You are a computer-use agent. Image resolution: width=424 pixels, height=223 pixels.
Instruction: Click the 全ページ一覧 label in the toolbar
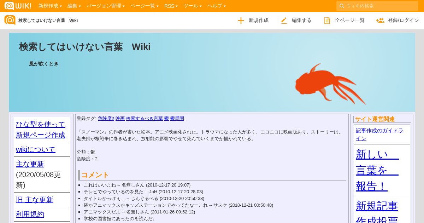pos(350,21)
